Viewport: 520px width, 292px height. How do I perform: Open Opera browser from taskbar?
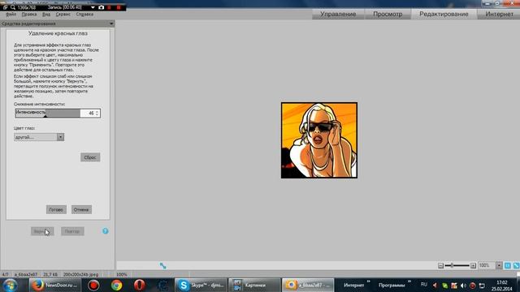coord(140,285)
